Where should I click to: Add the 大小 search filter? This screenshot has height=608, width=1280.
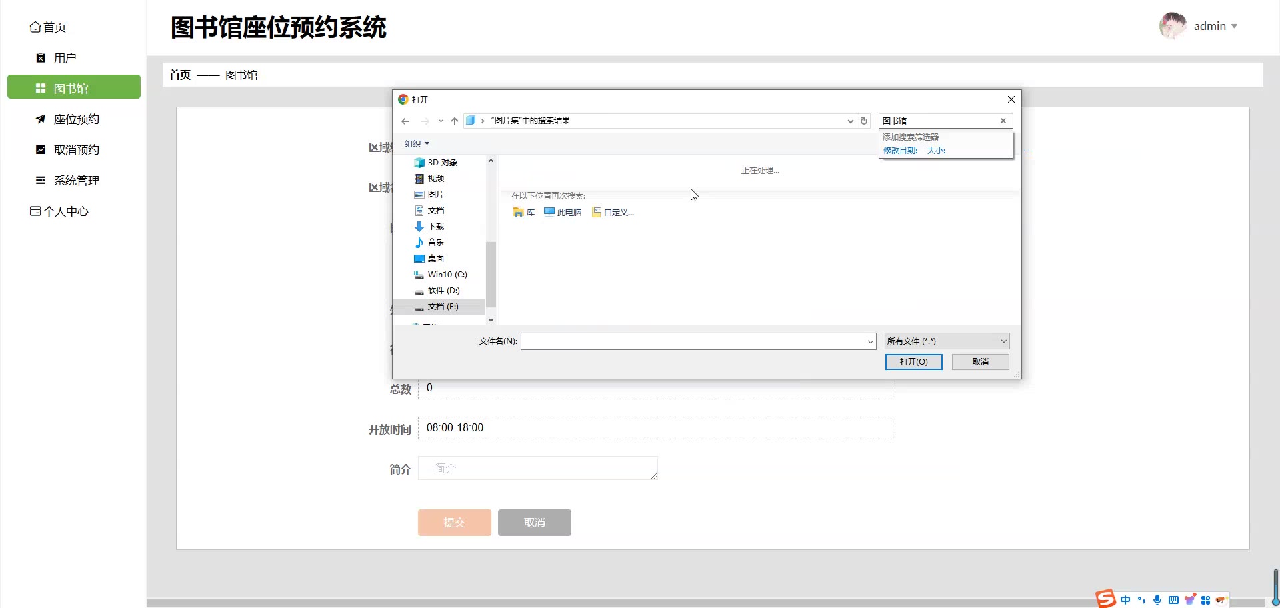click(x=937, y=151)
